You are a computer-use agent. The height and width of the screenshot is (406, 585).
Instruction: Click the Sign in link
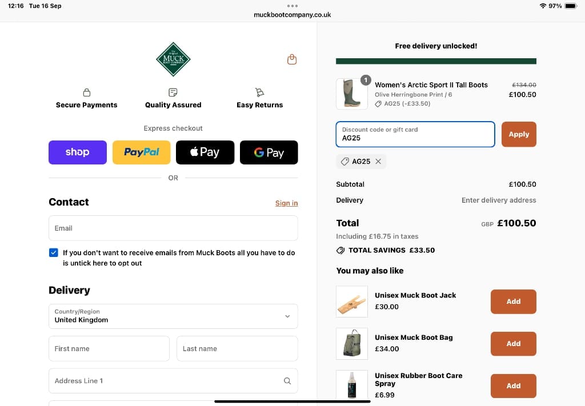pos(287,203)
